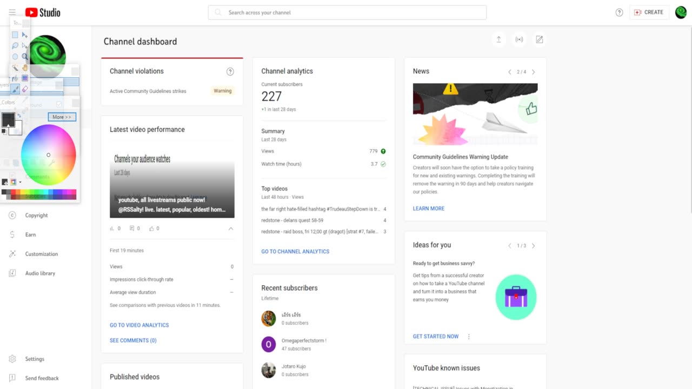Open the hamburger navigation menu
The width and height of the screenshot is (692, 389).
coord(12,12)
